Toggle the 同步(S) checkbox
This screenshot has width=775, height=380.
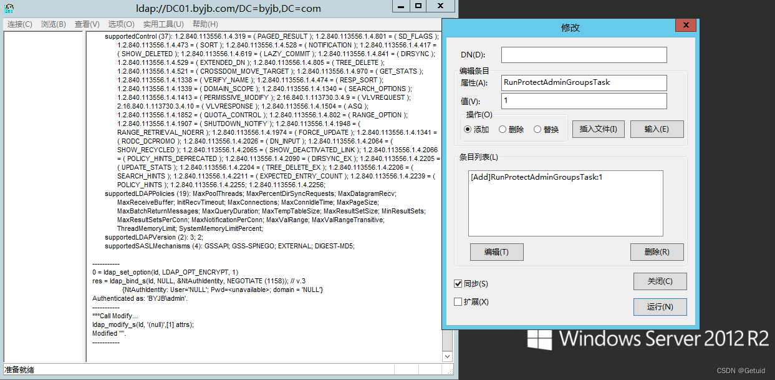pyautogui.click(x=458, y=284)
